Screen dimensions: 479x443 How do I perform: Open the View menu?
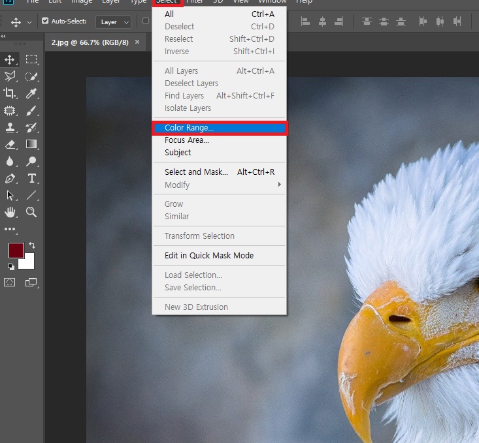click(x=240, y=1)
